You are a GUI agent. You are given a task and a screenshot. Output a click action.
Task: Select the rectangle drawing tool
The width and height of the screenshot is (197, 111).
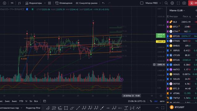(x=66, y=108)
